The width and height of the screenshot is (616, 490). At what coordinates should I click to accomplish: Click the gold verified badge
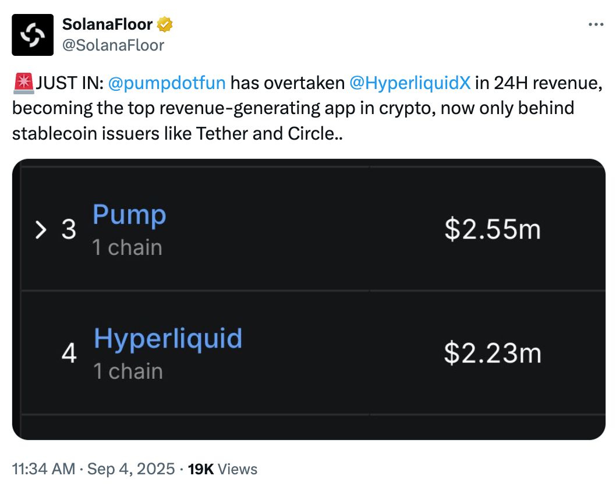point(165,24)
